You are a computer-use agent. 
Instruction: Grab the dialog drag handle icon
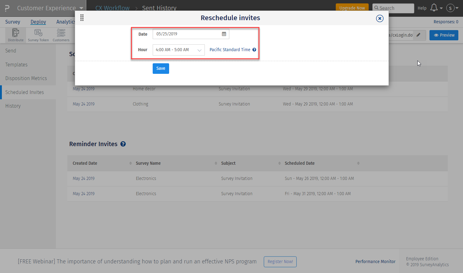pos(82,18)
